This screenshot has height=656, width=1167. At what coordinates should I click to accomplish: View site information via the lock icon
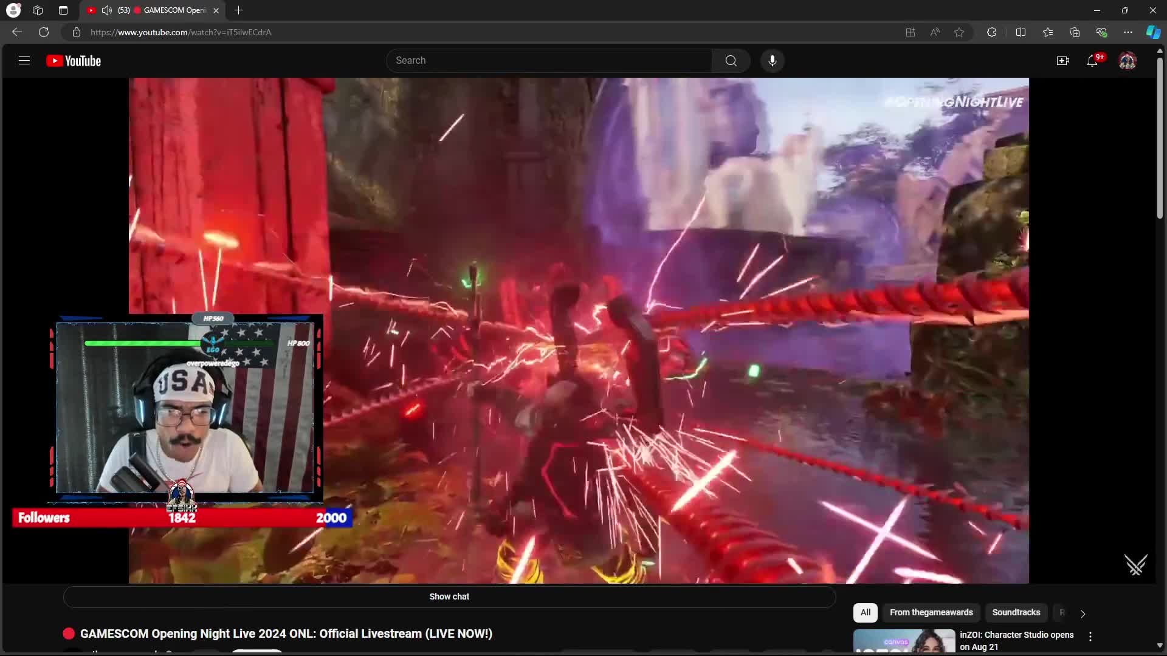(77, 32)
